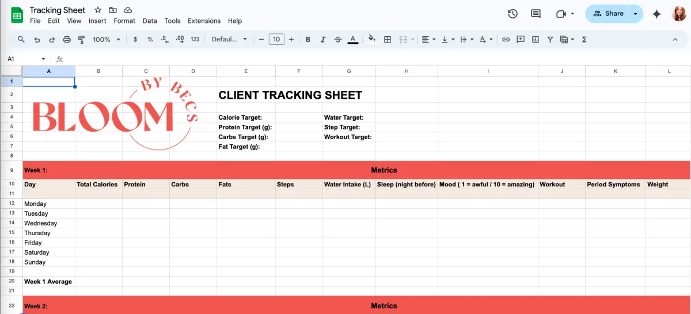Screen dimensions: 691x314
Task: Open the more number formats 123 menu
Action: click(x=195, y=40)
